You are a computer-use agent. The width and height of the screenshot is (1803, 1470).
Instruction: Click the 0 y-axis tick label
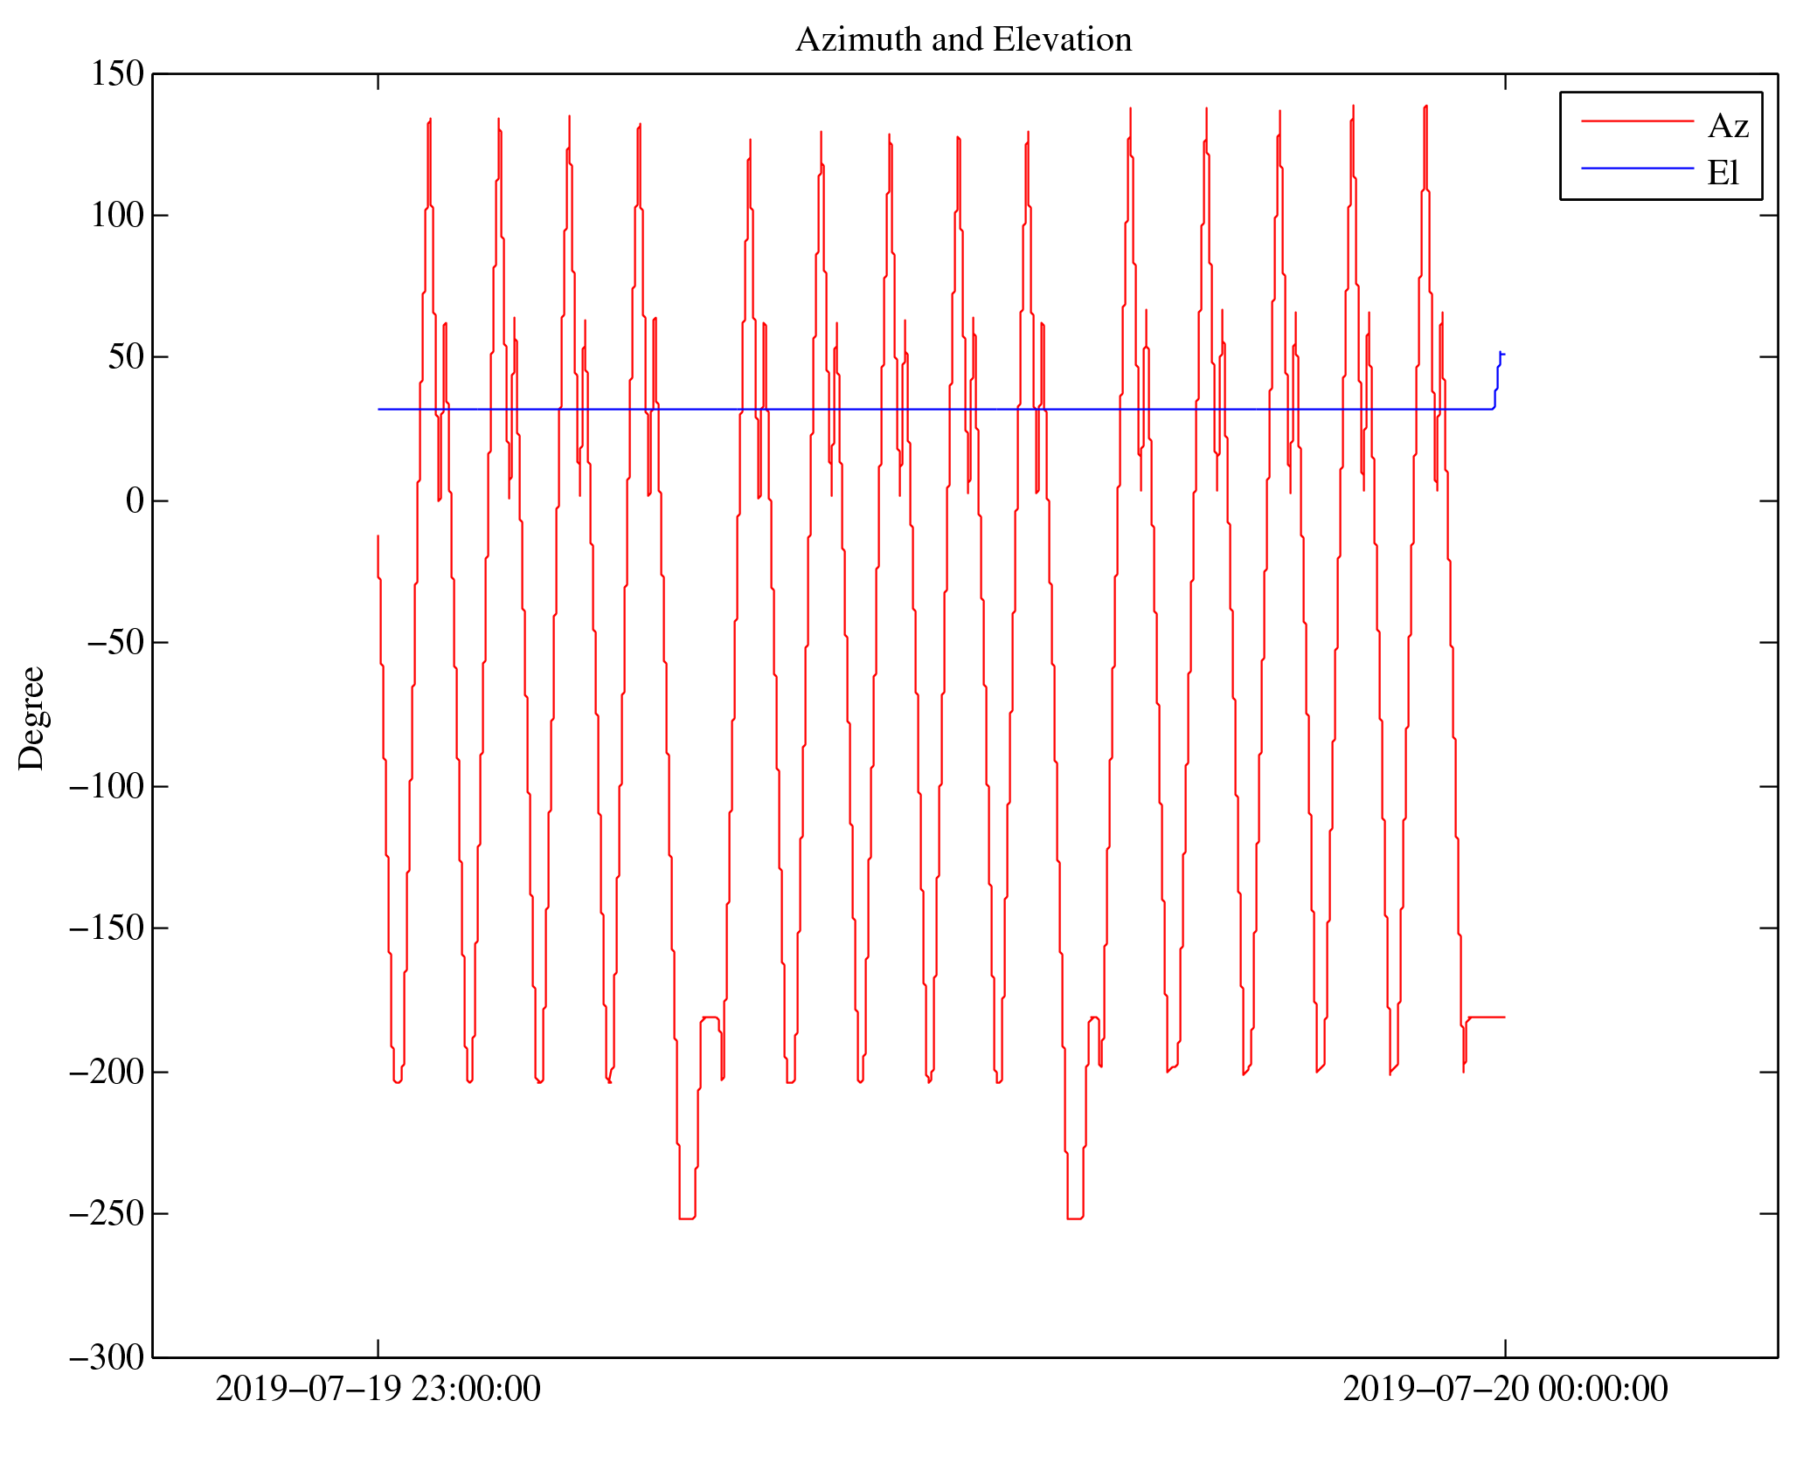135,500
